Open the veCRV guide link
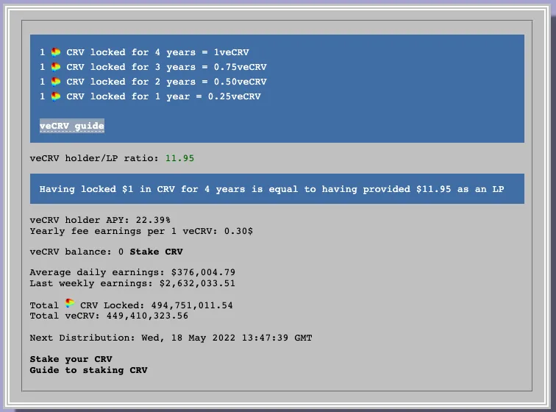 coord(72,126)
